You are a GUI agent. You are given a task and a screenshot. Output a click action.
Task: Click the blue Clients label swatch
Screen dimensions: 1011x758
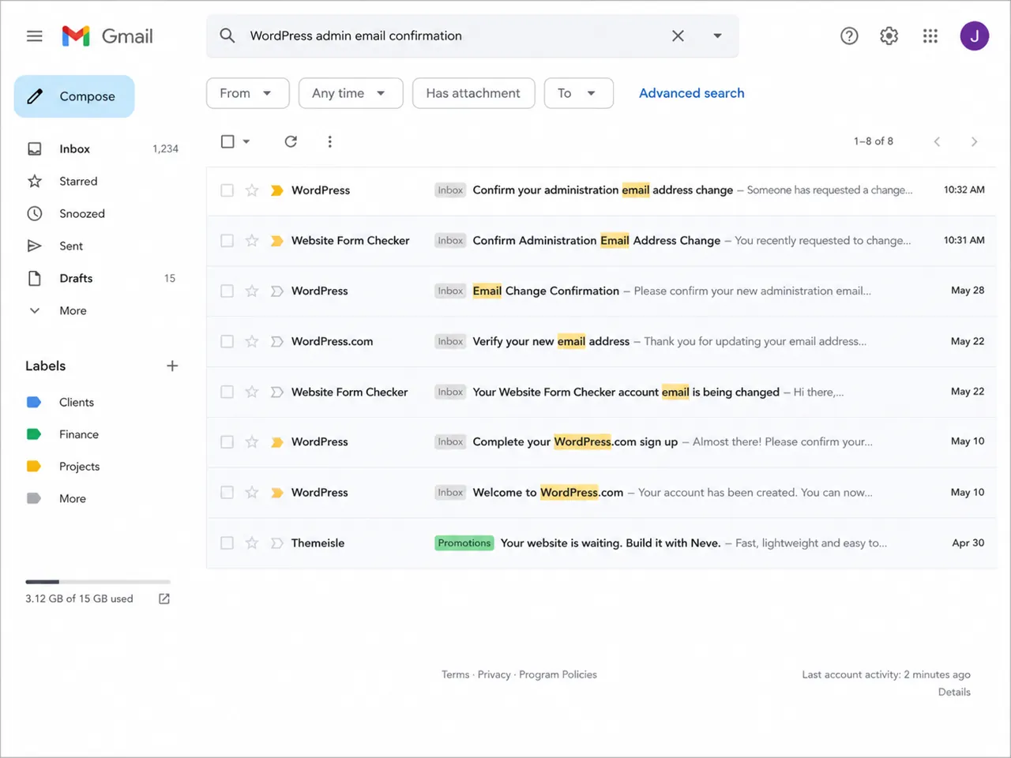pyautogui.click(x=34, y=402)
